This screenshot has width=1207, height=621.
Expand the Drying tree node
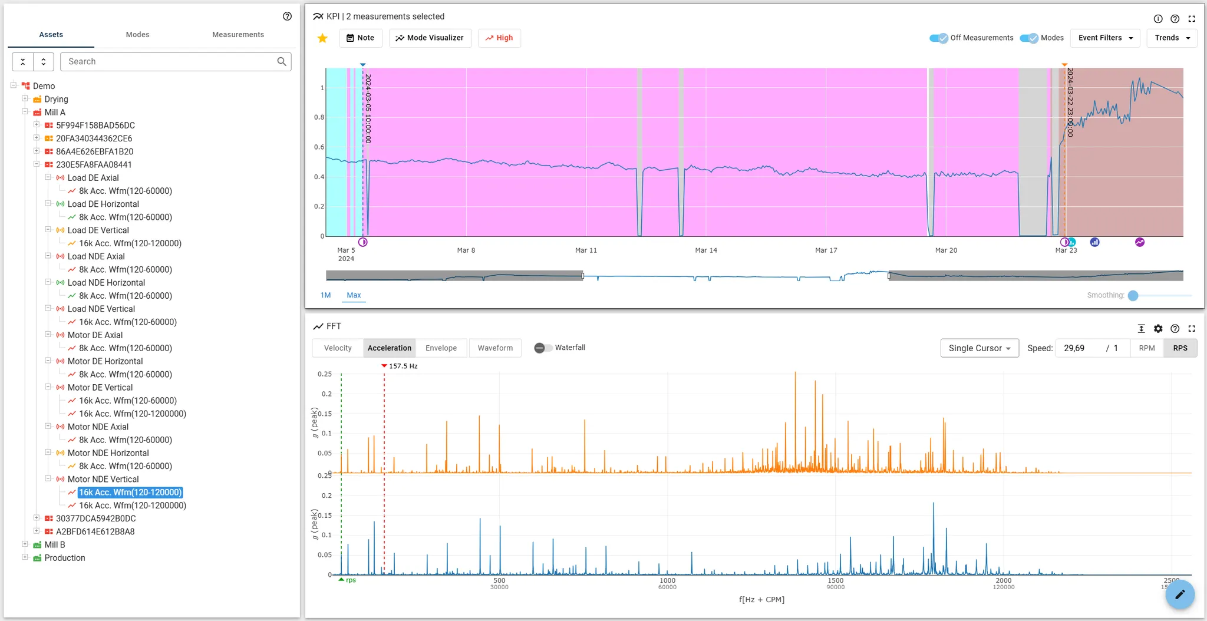pos(25,98)
